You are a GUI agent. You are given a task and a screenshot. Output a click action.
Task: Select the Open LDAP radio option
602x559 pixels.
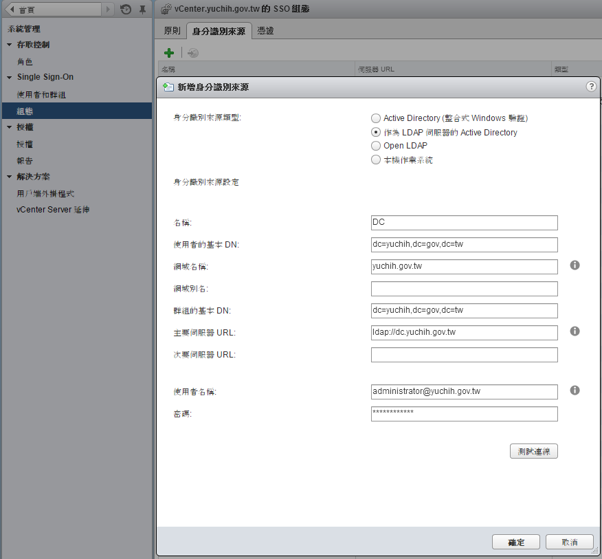click(376, 146)
